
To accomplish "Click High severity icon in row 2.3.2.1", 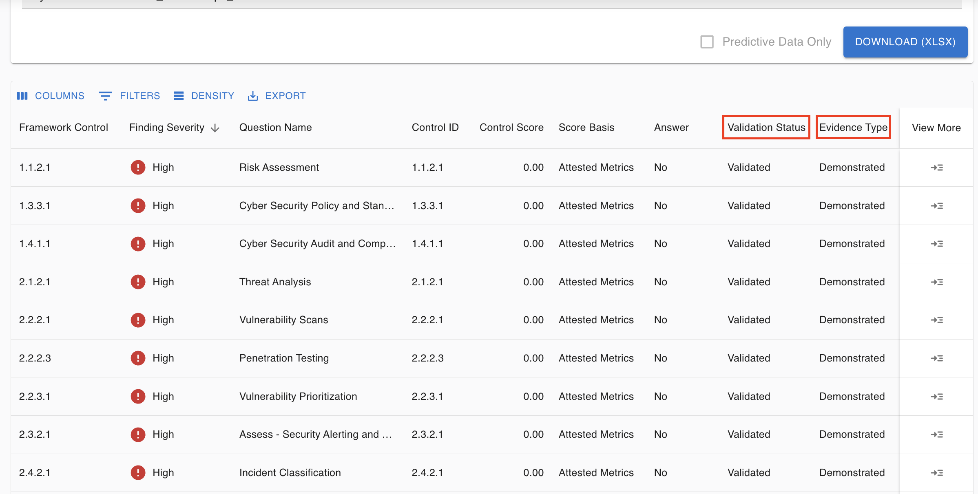I will point(138,434).
